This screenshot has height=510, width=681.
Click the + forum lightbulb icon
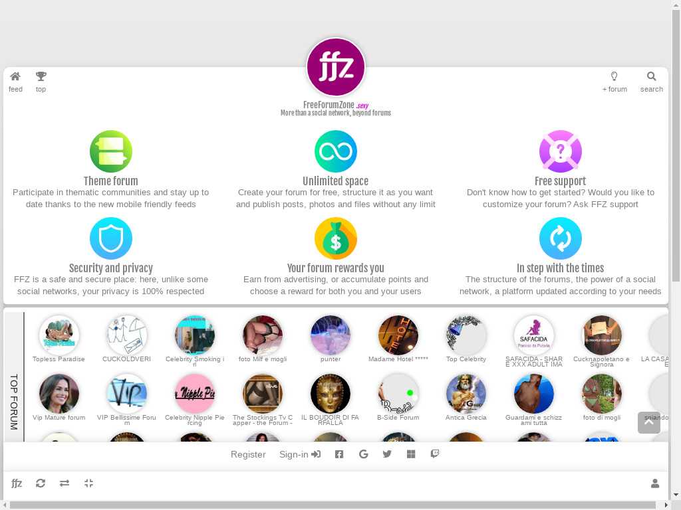coord(614,77)
